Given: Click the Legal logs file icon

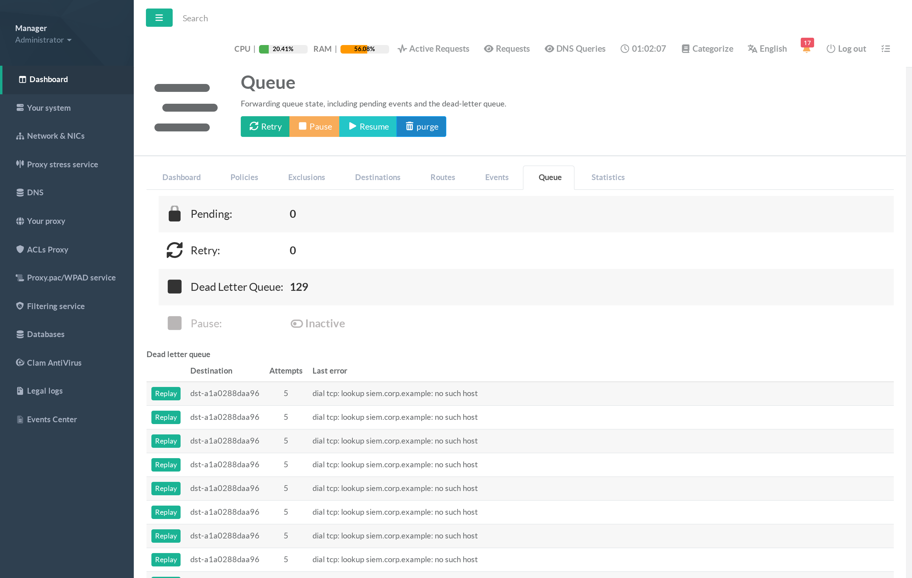Looking at the screenshot, I should [20, 391].
